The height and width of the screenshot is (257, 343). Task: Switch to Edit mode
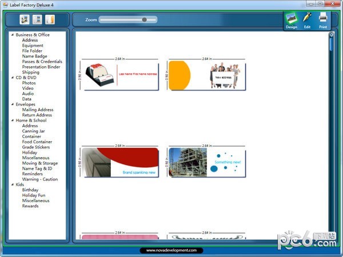[307, 21]
